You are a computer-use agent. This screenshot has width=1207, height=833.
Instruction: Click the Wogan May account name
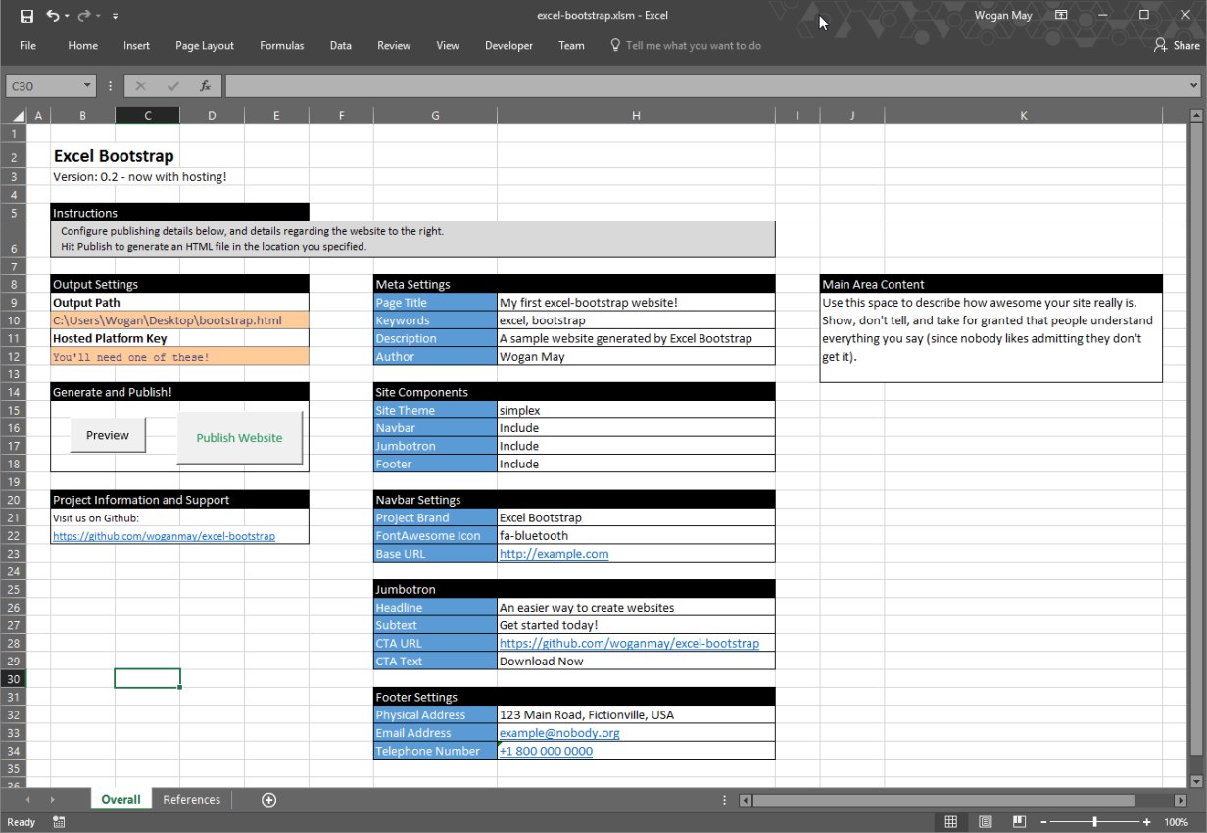click(1003, 16)
